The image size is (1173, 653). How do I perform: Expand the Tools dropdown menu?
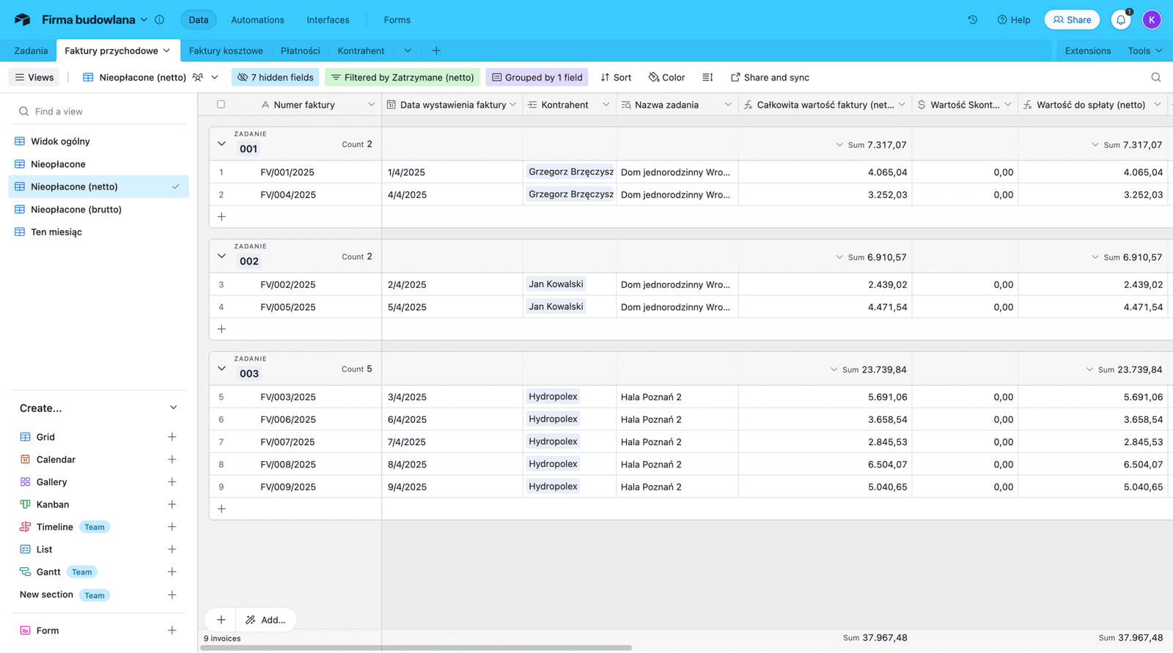tap(1144, 51)
